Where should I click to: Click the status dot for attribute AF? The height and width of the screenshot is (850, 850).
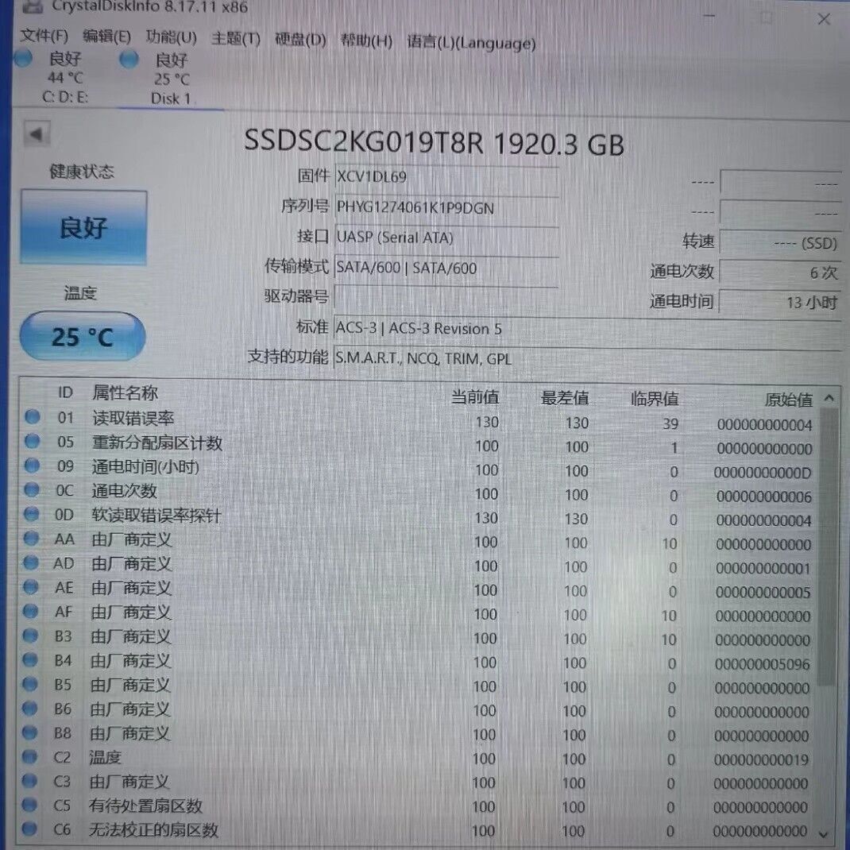30,611
